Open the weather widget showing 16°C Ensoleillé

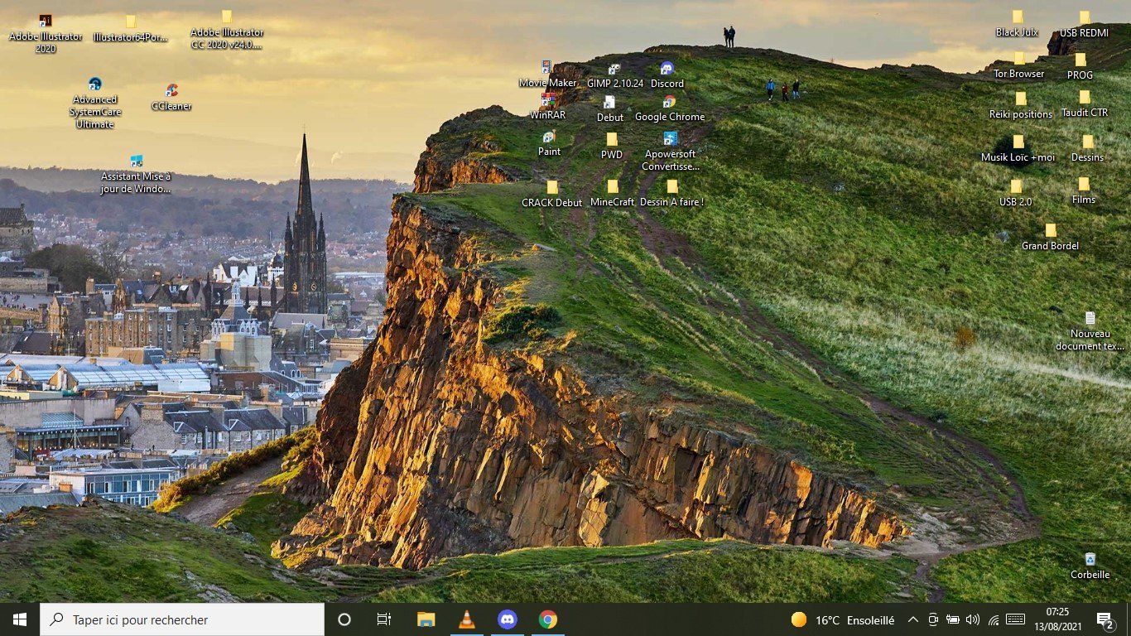[x=843, y=619]
